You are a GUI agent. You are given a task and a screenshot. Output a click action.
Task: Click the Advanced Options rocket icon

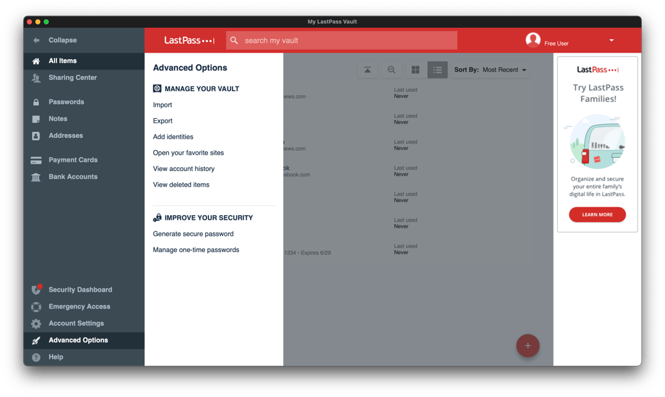point(36,340)
